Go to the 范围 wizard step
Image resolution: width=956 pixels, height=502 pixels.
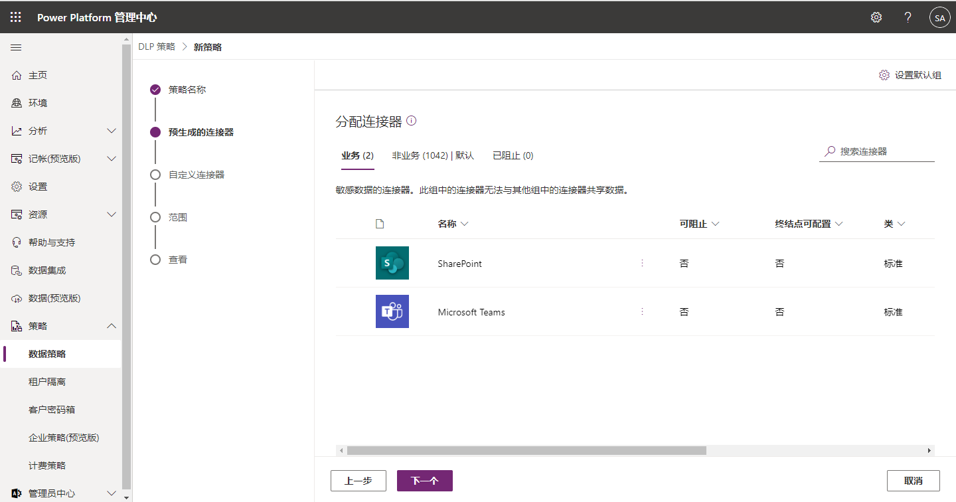(178, 217)
